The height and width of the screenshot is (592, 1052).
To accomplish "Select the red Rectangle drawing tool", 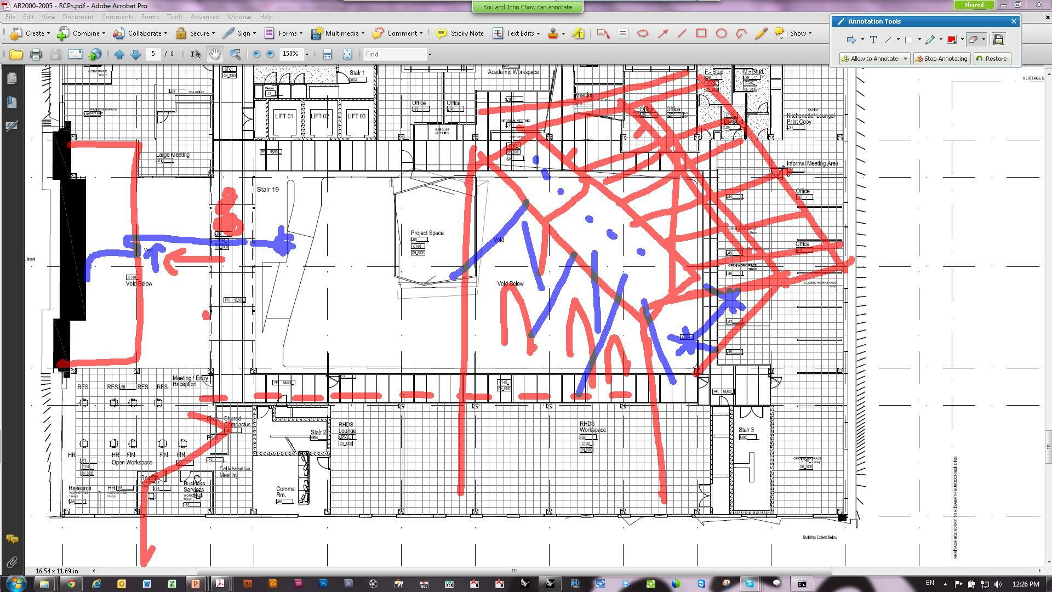I will point(701,33).
